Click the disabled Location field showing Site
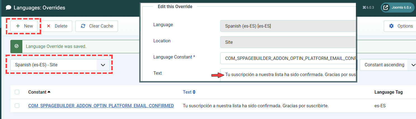 [x=288, y=42]
